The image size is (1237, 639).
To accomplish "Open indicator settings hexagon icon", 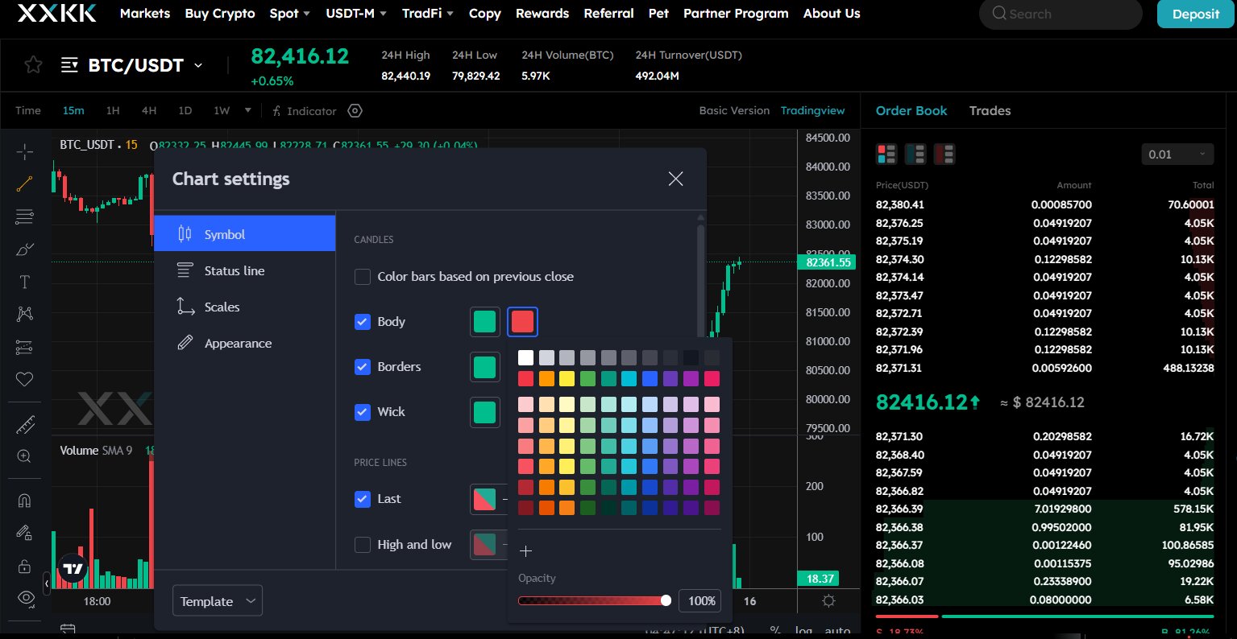I will (x=355, y=111).
